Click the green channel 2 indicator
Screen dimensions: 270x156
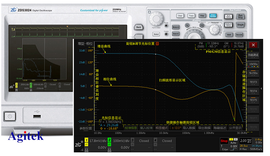[109, 140]
